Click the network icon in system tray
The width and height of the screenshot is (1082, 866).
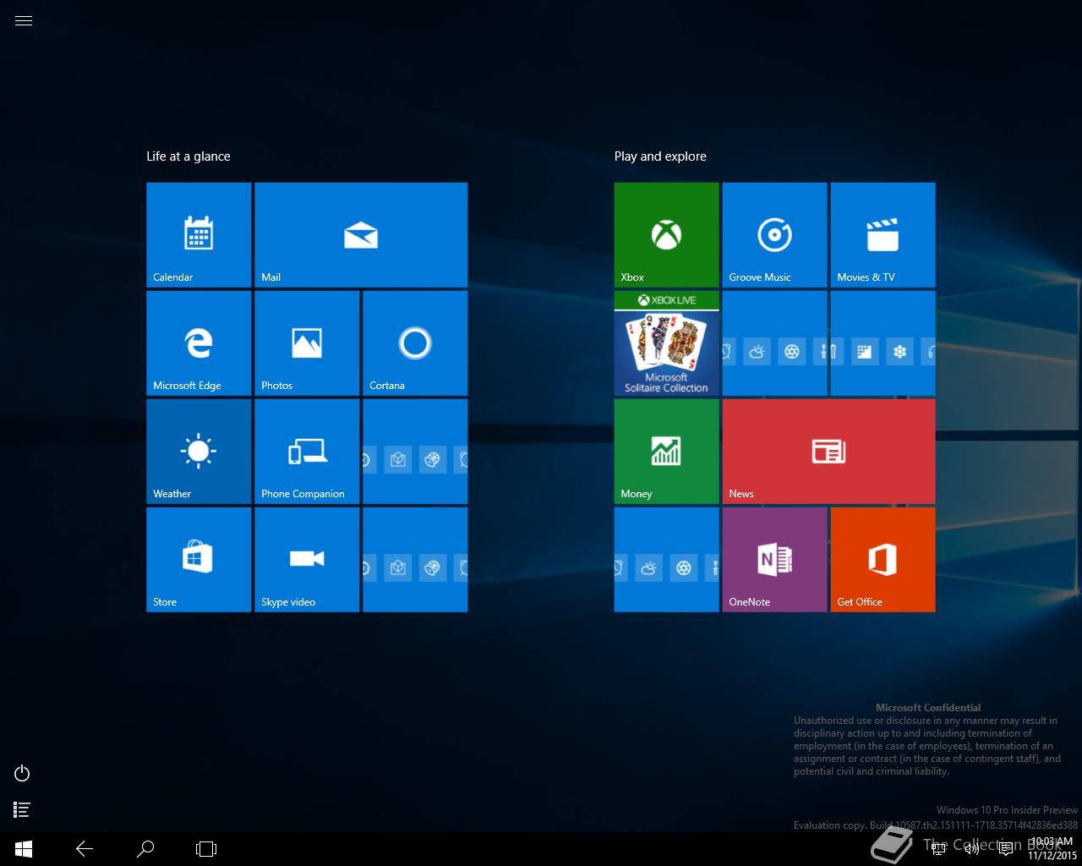(938, 849)
